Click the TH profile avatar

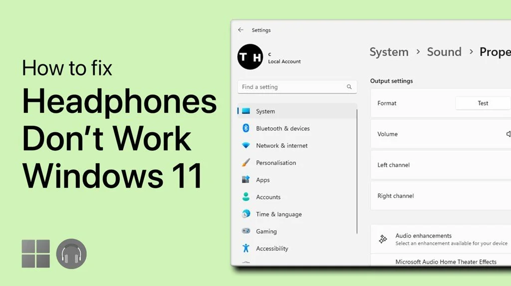[x=250, y=57]
